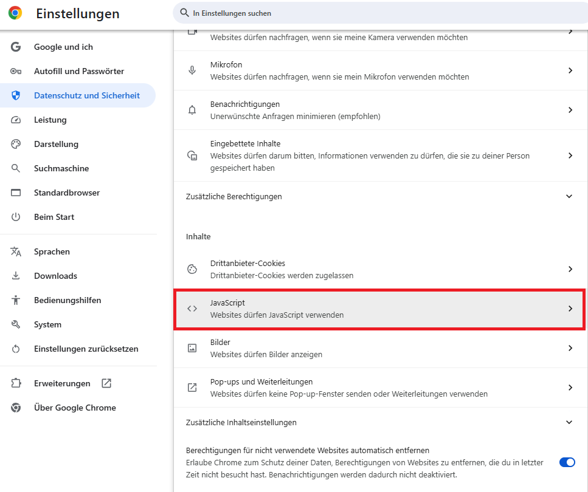Click the bell icon for Benachrichtigungen
The image size is (588, 492).
coord(192,110)
